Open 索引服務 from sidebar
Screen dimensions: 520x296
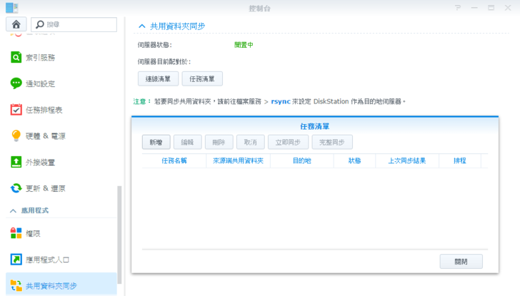point(41,57)
